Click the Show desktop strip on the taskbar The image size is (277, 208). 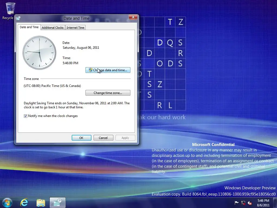point(275,203)
